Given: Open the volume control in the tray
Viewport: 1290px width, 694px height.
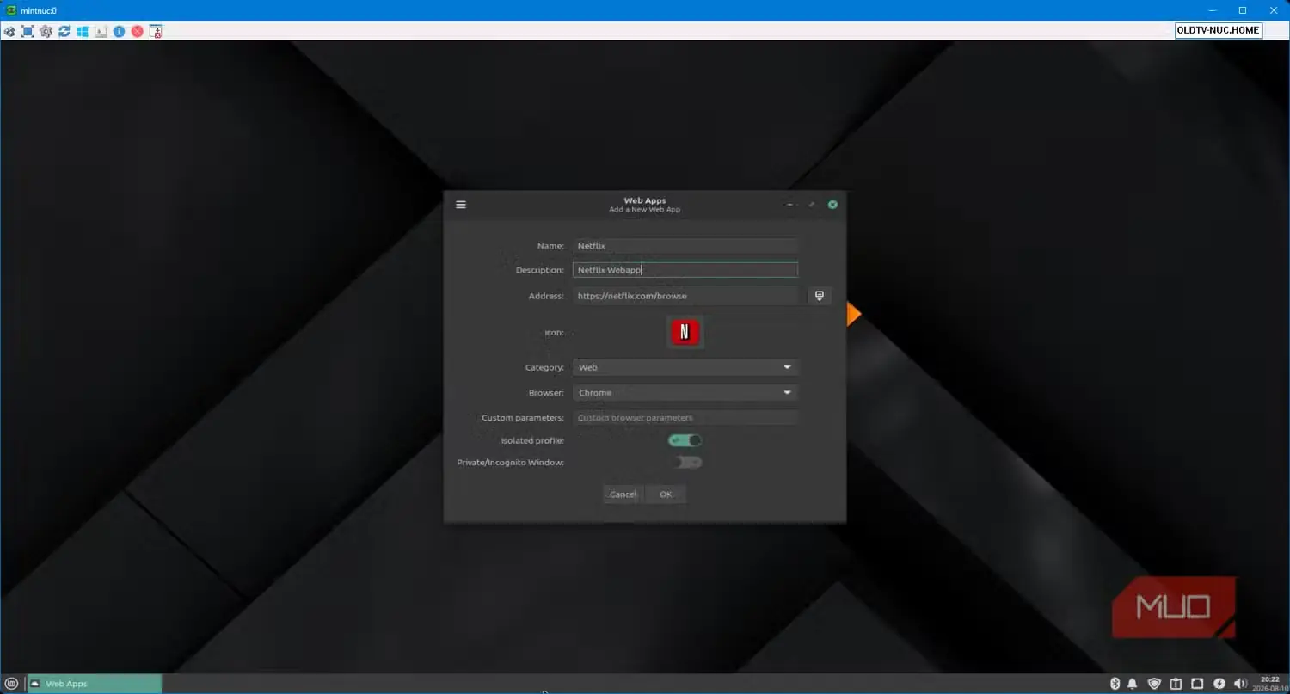Looking at the screenshot, I should tap(1239, 684).
